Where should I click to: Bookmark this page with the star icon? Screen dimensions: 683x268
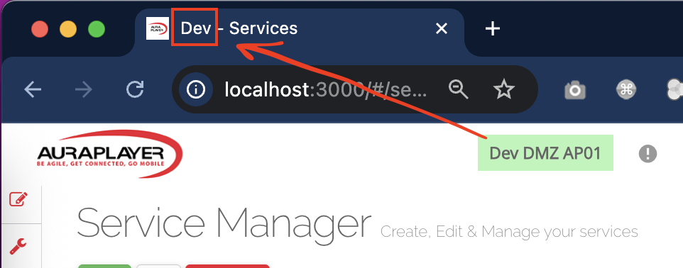coord(503,89)
